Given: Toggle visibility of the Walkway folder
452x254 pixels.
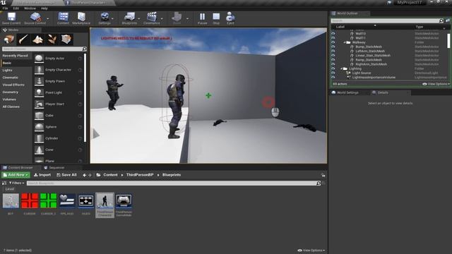Looking at the screenshot, I should click(333, 42).
